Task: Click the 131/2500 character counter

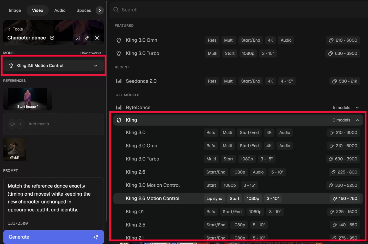Action: [x=18, y=223]
